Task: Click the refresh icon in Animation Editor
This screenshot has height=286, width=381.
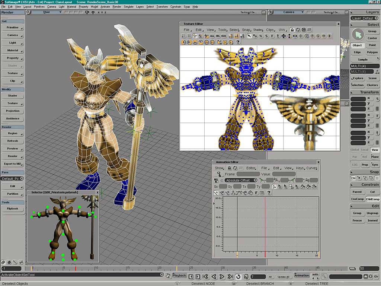Action: 235,168
